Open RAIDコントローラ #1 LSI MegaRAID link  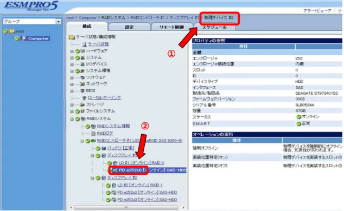coord(139,141)
